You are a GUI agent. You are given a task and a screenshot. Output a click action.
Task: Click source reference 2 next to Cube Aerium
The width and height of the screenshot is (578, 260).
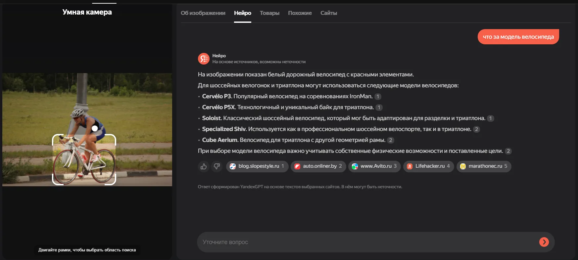[x=391, y=140]
